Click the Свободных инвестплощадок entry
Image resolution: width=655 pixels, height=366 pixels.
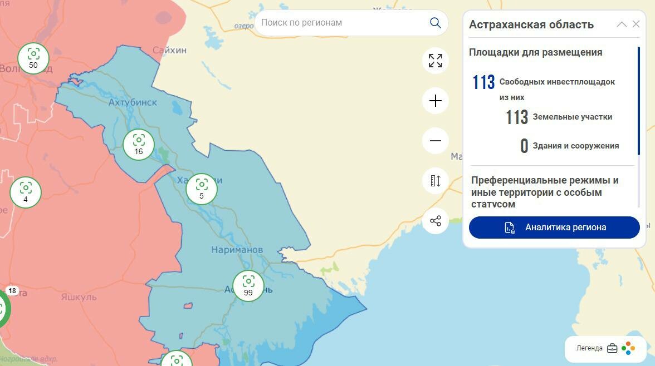(557, 82)
